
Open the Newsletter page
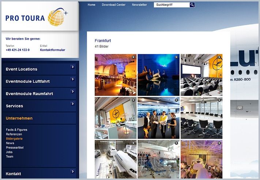139,5
